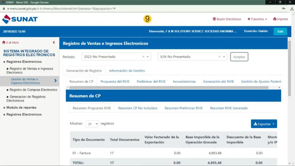The height and width of the screenshot is (166, 295).
Task: Click the Imprimir printer icon
Action: click(x=275, y=19)
